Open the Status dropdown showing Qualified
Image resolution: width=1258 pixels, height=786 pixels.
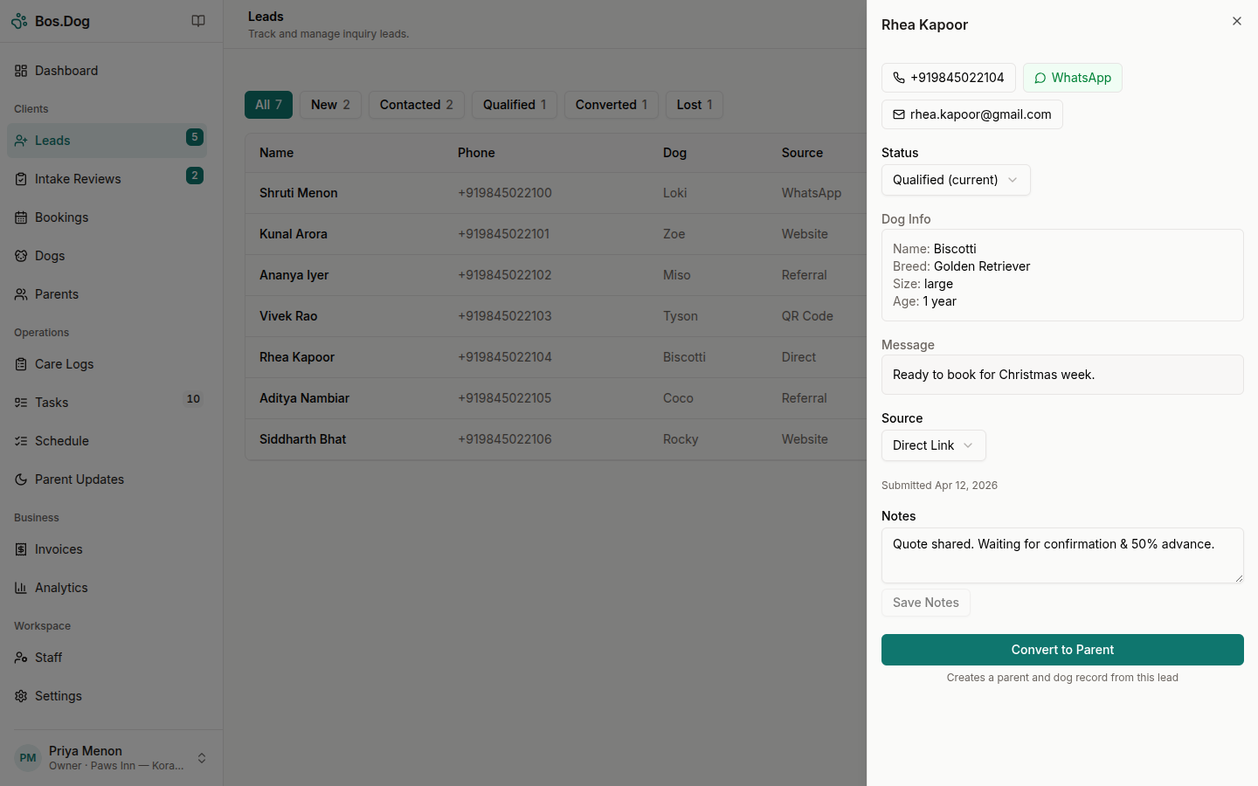(x=955, y=180)
